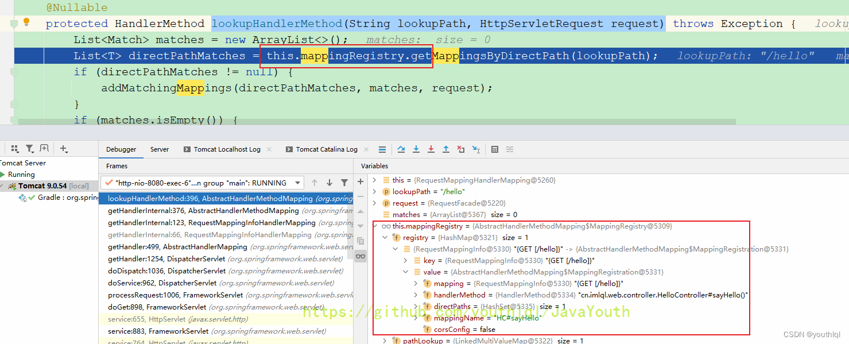Image resolution: width=849 pixels, height=344 pixels.
Task: Click the Show Execution Point lines icon
Action: click(382, 149)
